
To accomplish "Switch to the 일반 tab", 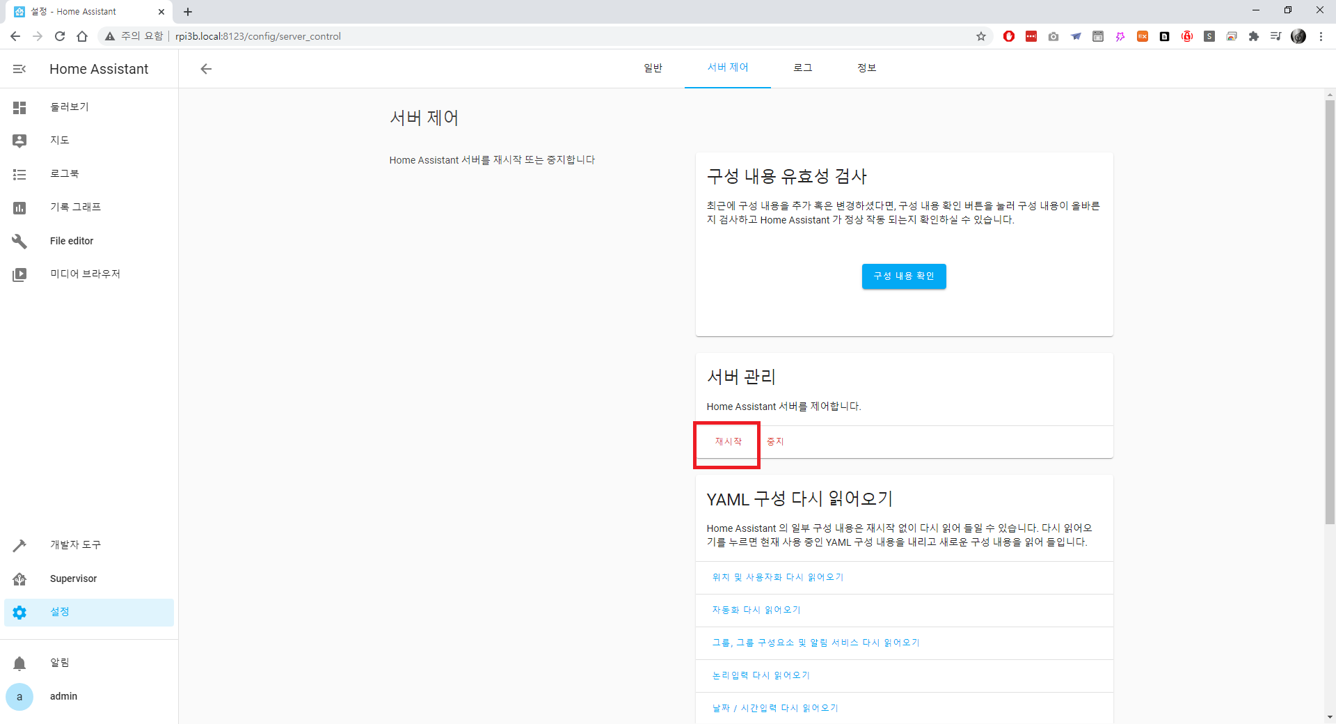I will coord(653,68).
